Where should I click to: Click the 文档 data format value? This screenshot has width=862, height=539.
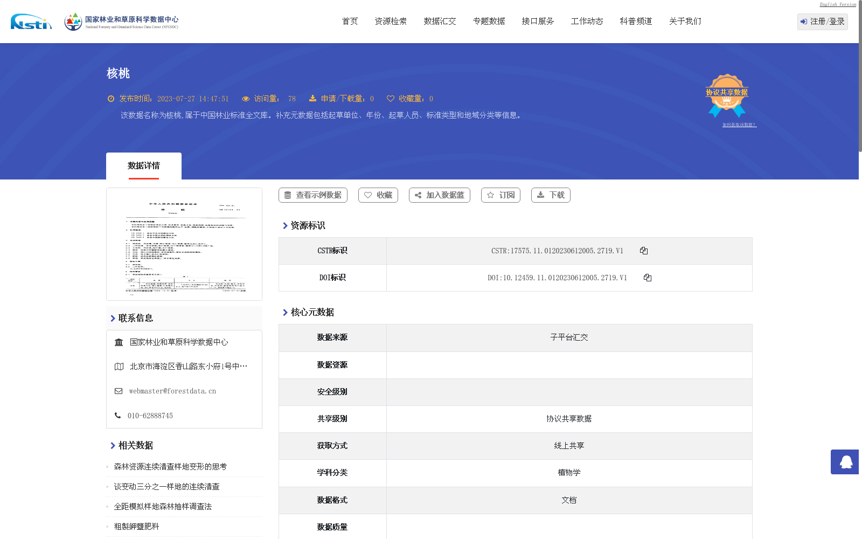pos(569,500)
